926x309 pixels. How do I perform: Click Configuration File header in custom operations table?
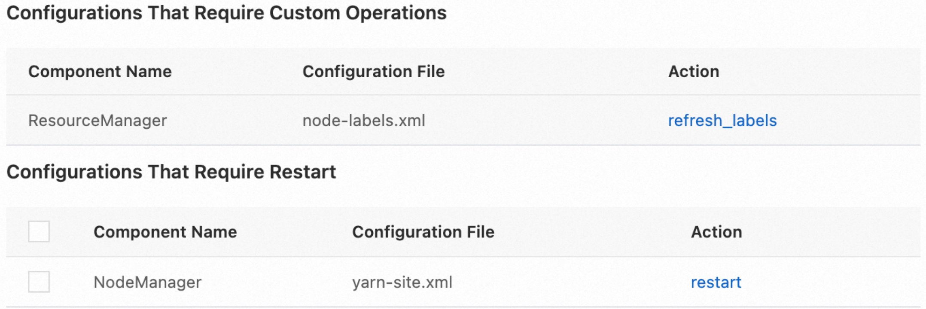click(374, 72)
